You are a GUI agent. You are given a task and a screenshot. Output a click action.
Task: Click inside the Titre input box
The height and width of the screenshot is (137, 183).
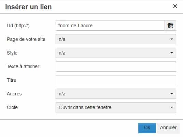tap(116, 80)
